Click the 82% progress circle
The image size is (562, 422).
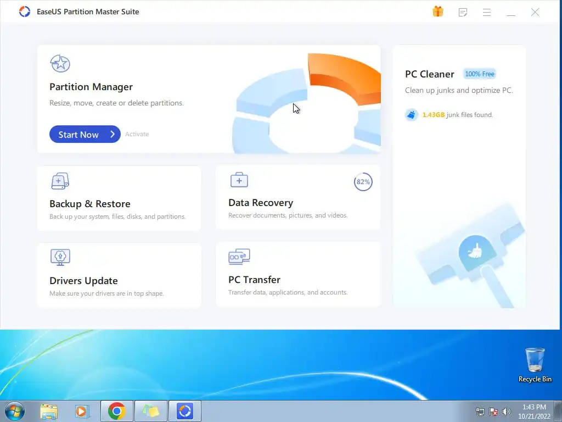pos(363,182)
